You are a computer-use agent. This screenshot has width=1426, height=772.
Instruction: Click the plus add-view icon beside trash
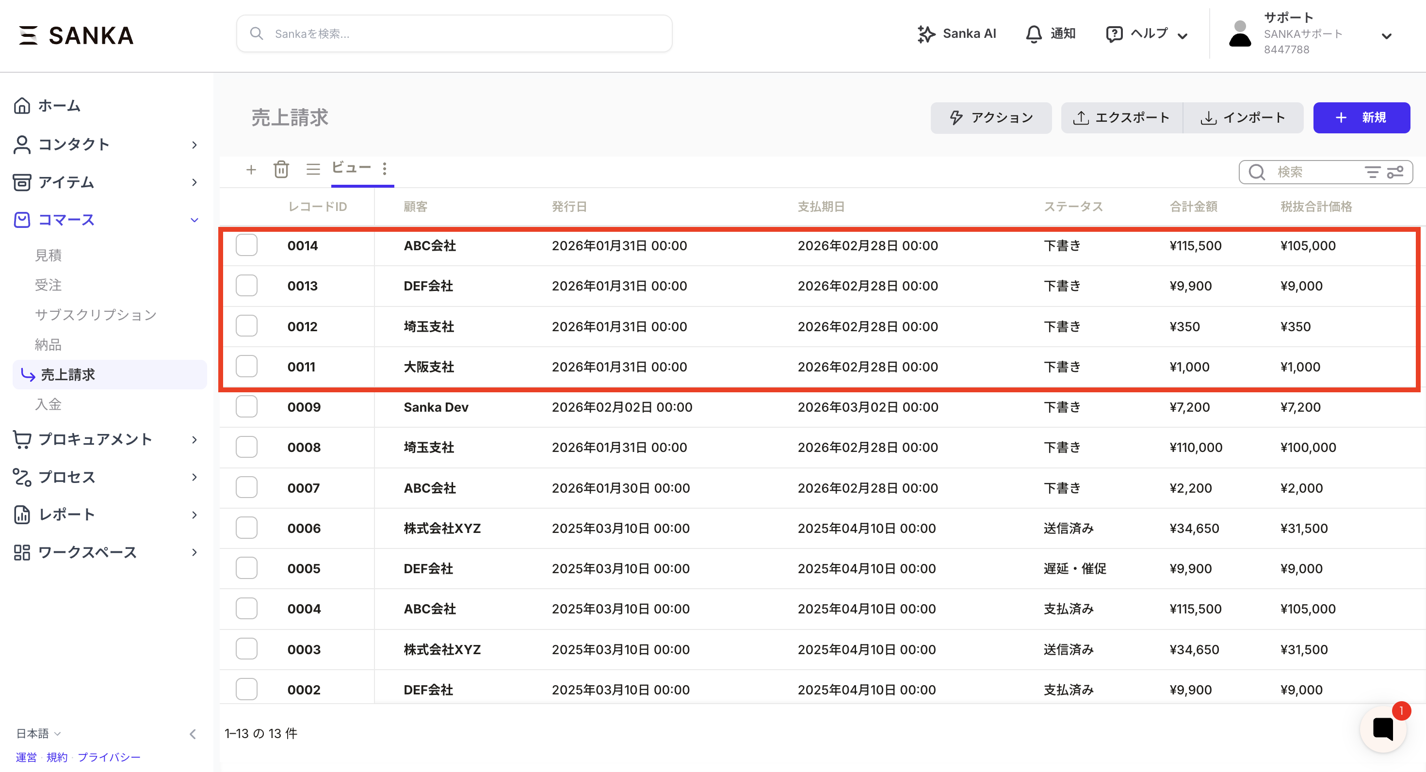pos(251,169)
